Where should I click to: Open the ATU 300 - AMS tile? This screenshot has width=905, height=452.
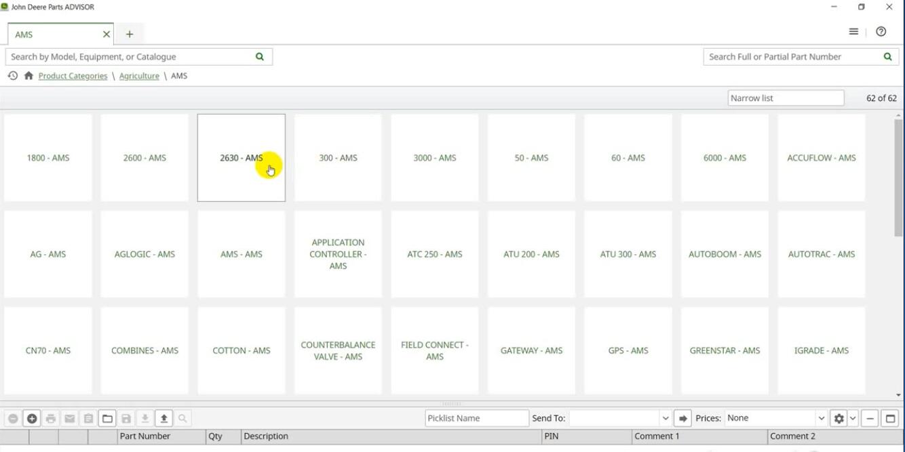(628, 254)
